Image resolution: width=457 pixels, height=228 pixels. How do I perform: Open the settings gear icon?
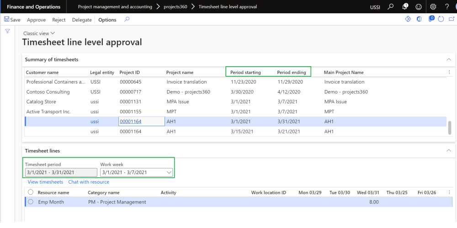coord(433,7)
